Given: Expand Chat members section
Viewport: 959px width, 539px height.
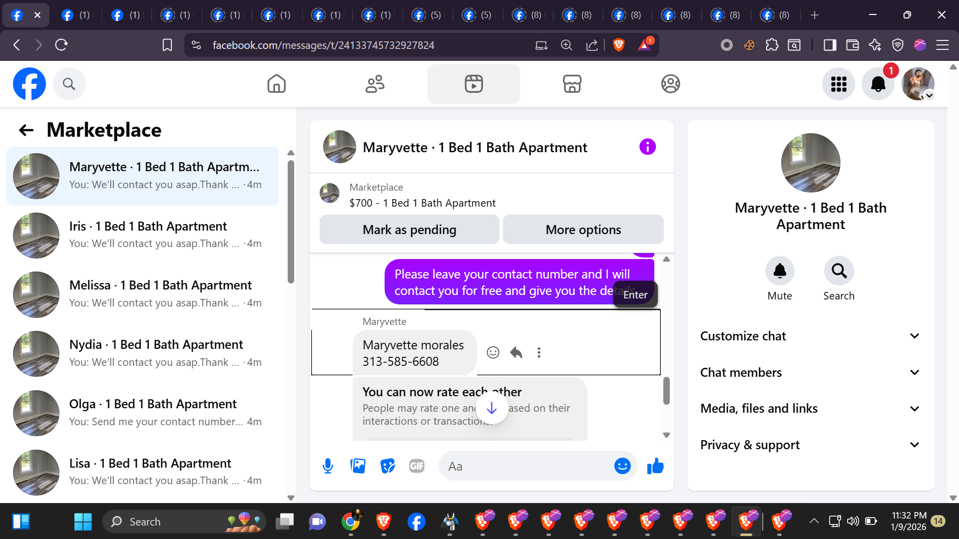Looking at the screenshot, I should (810, 372).
